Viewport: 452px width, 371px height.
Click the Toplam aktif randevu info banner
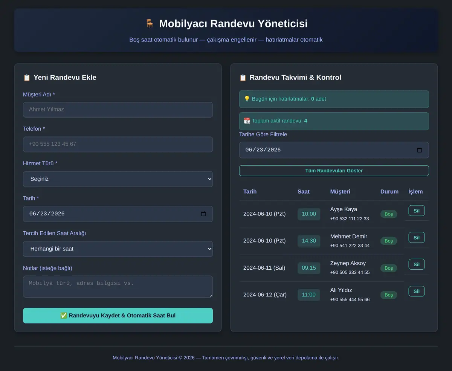tap(334, 121)
